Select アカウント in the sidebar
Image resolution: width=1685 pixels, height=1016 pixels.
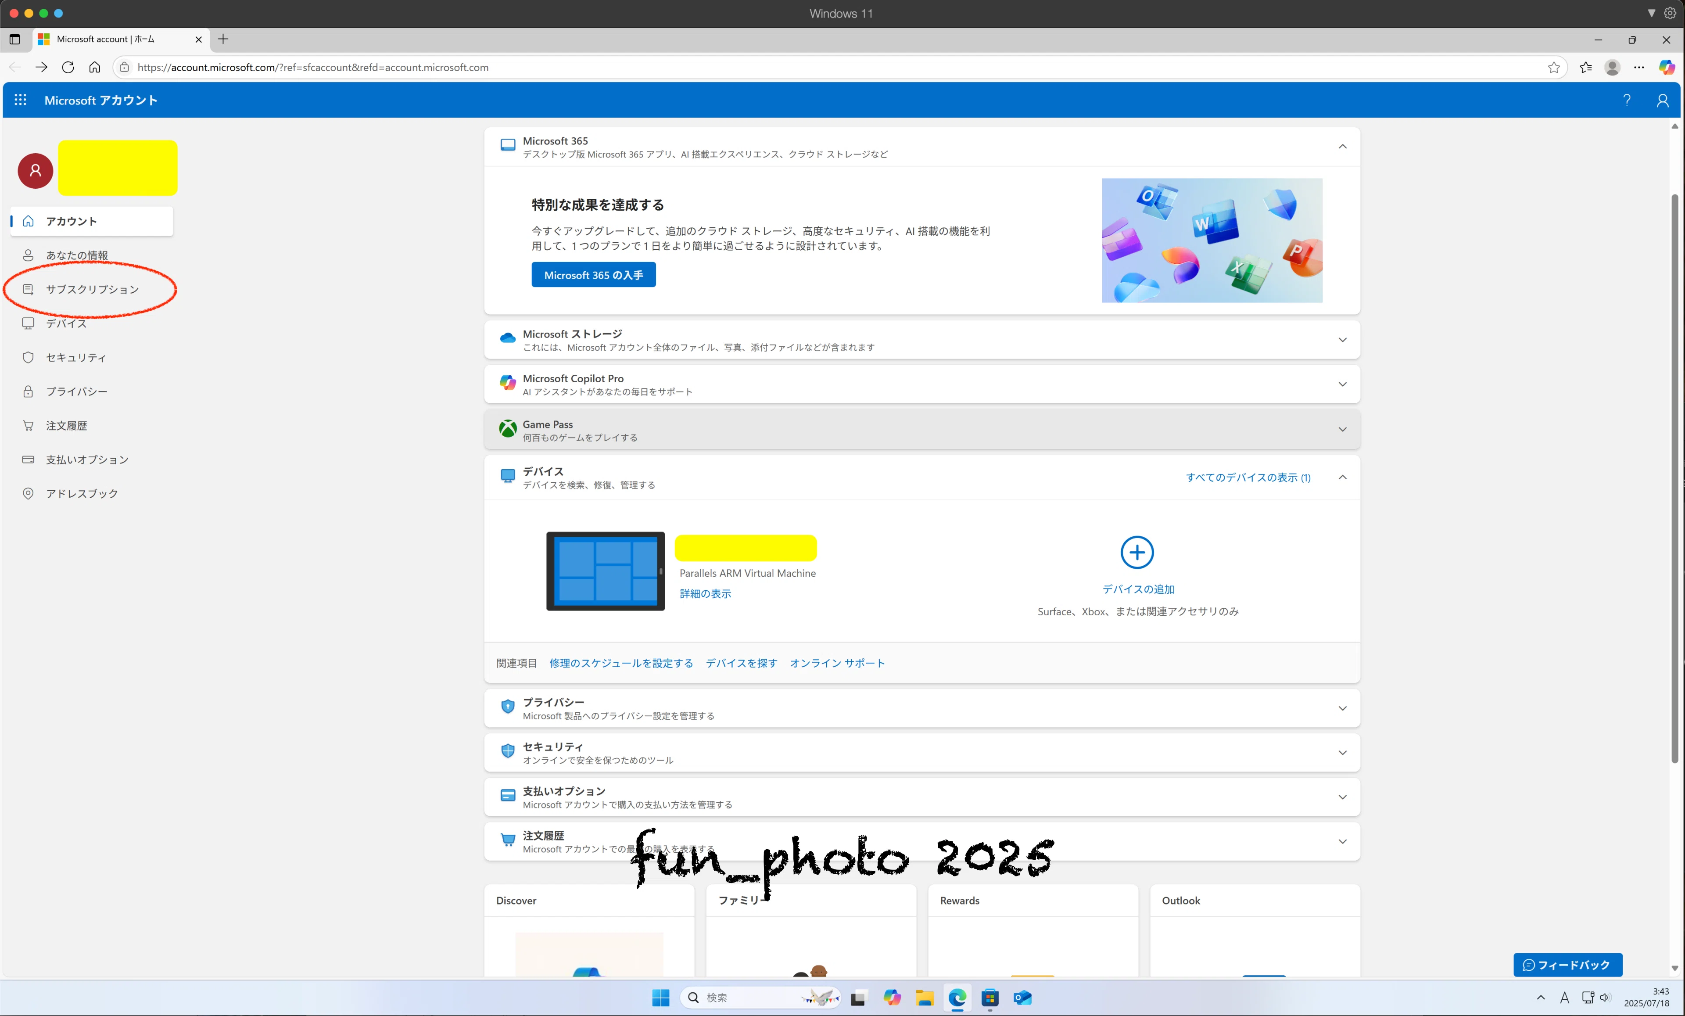coord(92,221)
